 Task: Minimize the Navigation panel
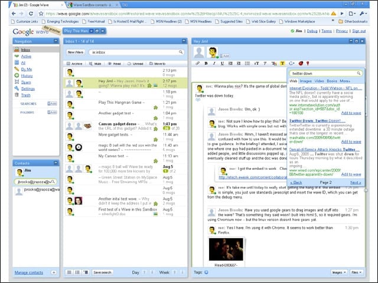56,41
